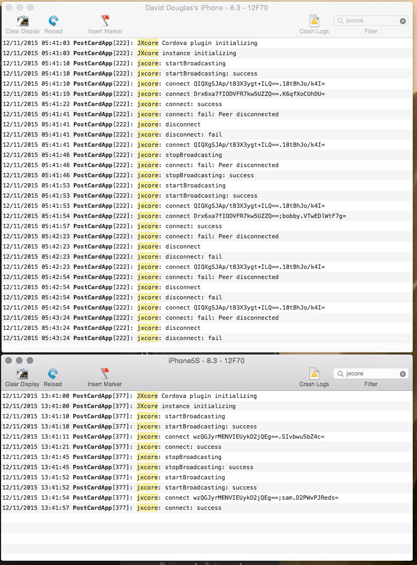The image size is (417, 565).
Task: Select 13:41:45 'stopBroadcasting: success' log line
Action: (207, 467)
